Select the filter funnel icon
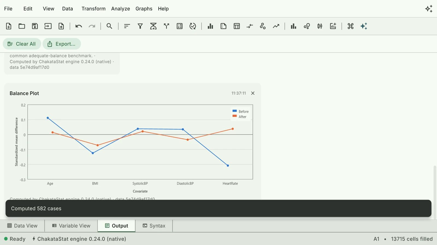 click(x=140, y=26)
